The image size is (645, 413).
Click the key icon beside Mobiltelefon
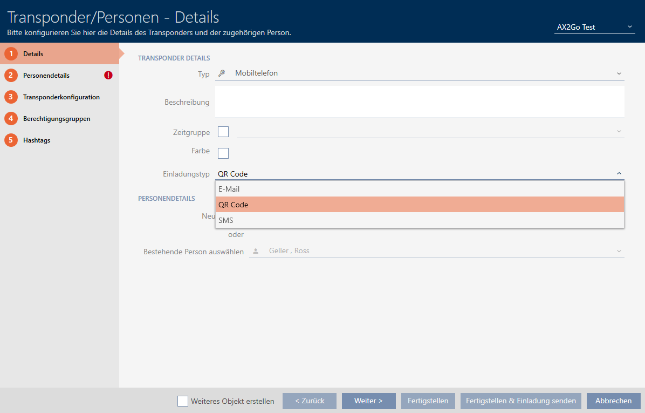pyautogui.click(x=222, y=73)
